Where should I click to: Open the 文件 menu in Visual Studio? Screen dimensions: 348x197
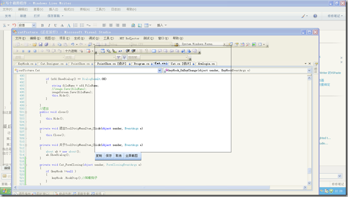tap(21, 38)
